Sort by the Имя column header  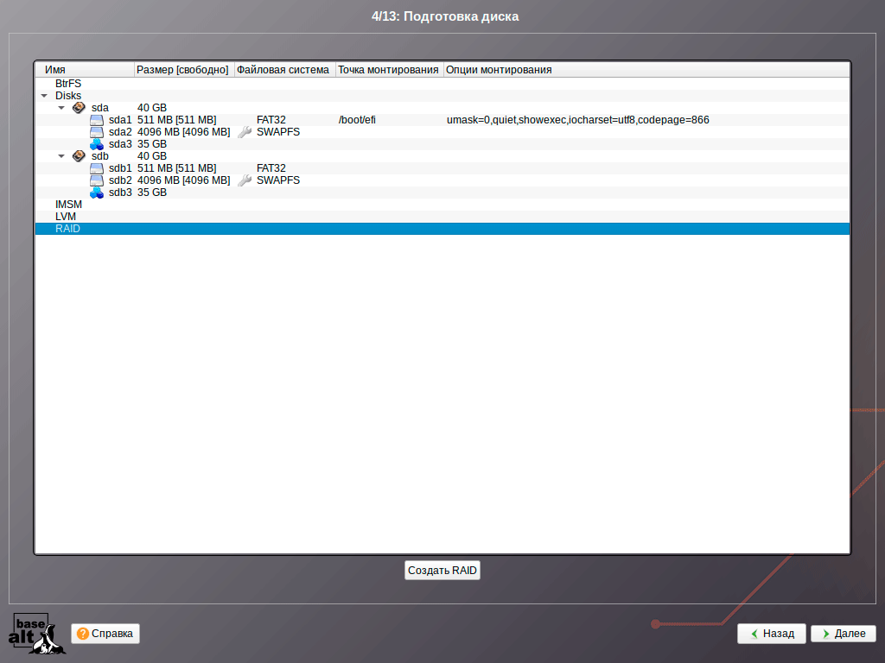[x=85, y=70]
